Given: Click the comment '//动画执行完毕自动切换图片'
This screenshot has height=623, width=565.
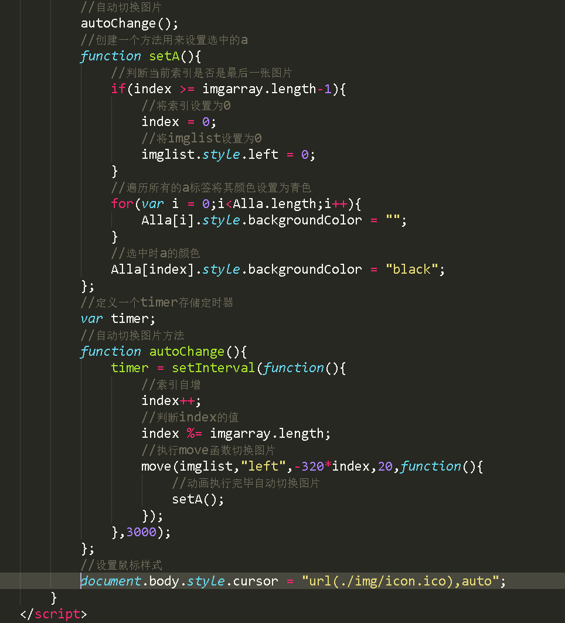Looking at the screenshot, I should pos(246,484).
